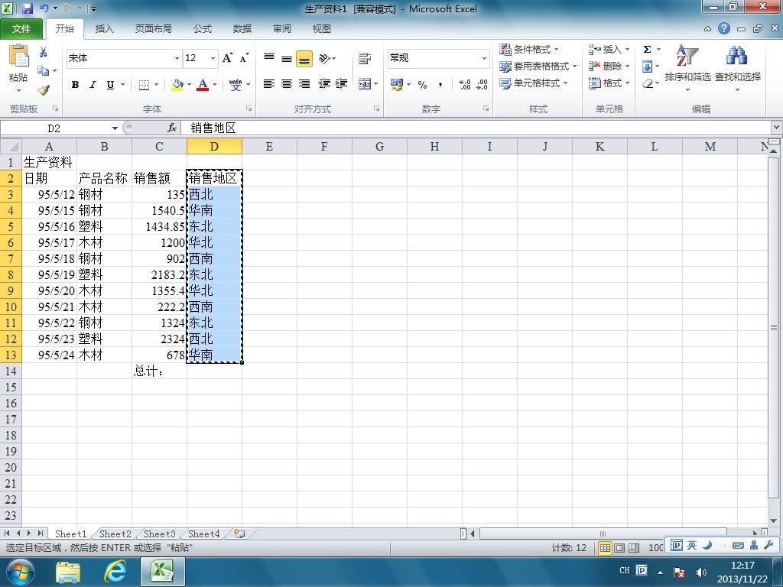This screenshot has height=587, width=783.
Task: Toggle top vertical alignment
Action: pos(269,58)
